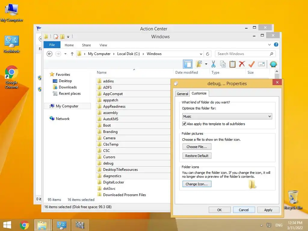Go up one folder level
This screenshot has width=308, height=231.
72,54
